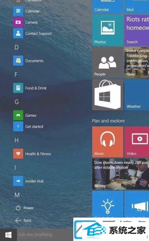Open the Insider Hub icon in list

click(x=18, y=181)
